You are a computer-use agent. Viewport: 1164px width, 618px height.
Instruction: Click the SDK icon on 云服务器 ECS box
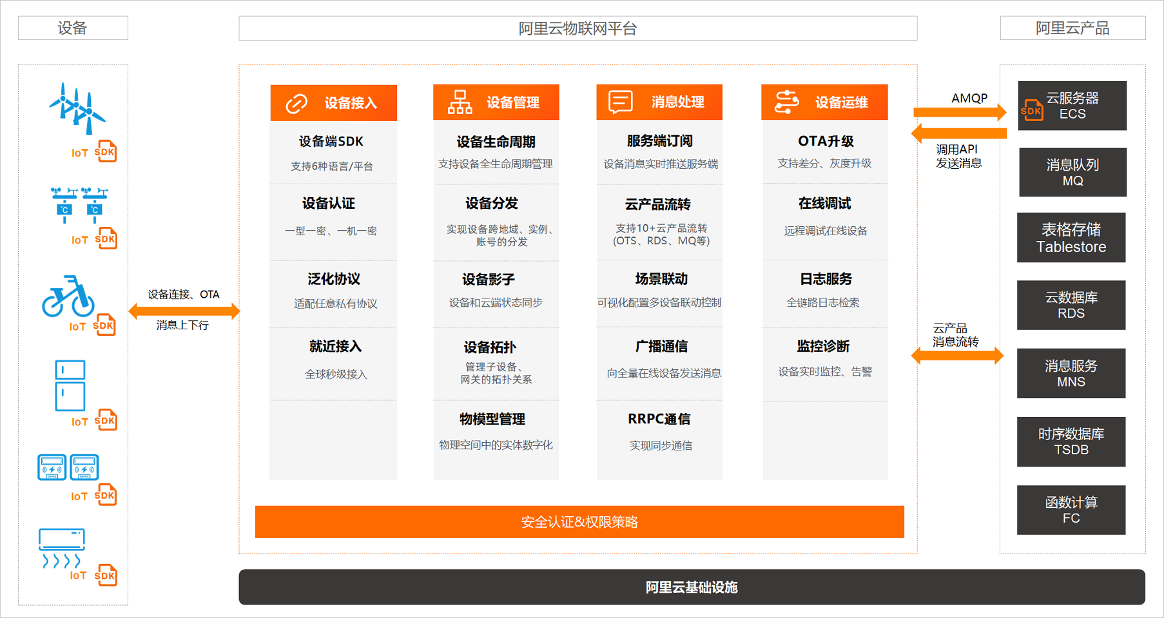point(1032,111)
